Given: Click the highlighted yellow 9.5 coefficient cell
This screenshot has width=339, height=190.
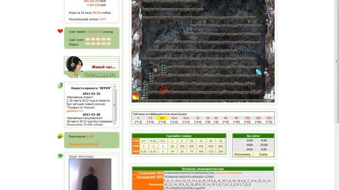Looking at the screenshot, I should click(162, 118).
